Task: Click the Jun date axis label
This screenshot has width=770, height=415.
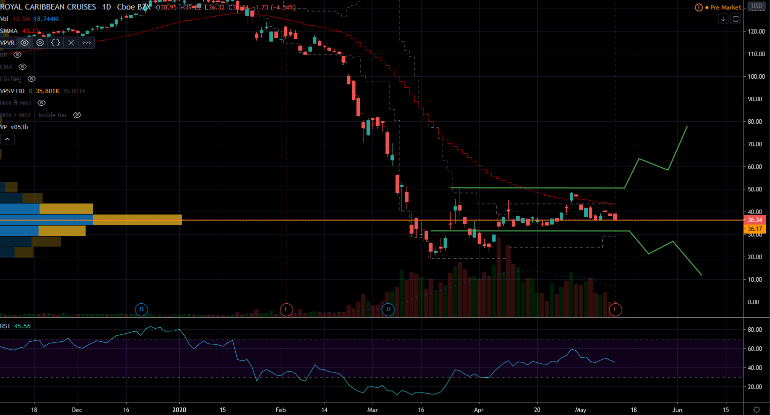Action: click(677, 409)
